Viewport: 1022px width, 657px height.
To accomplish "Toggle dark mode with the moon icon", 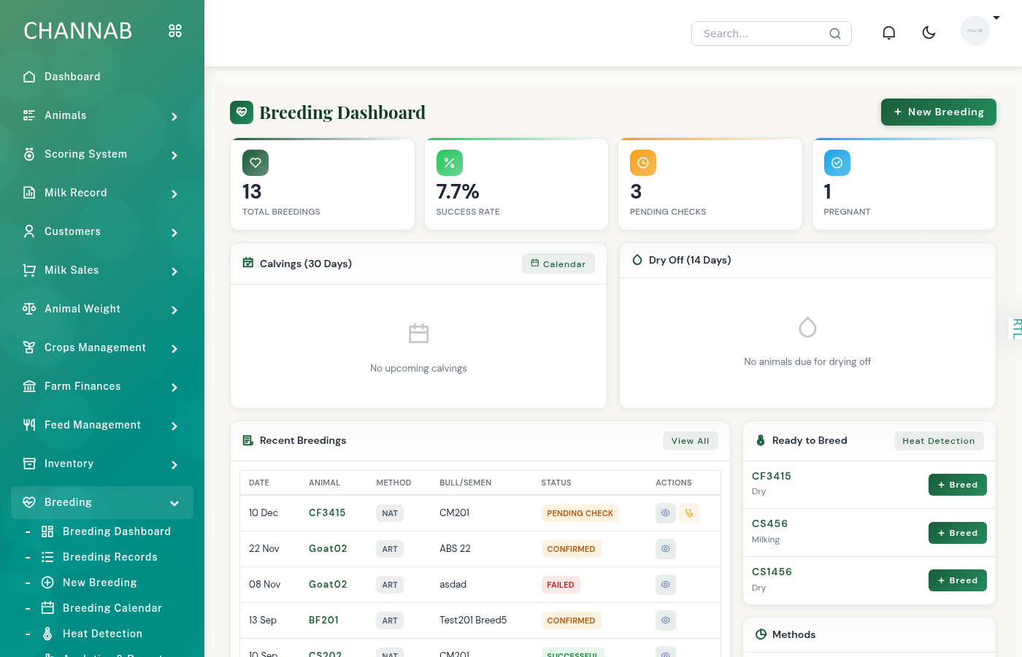I will [x=929, y=32].
